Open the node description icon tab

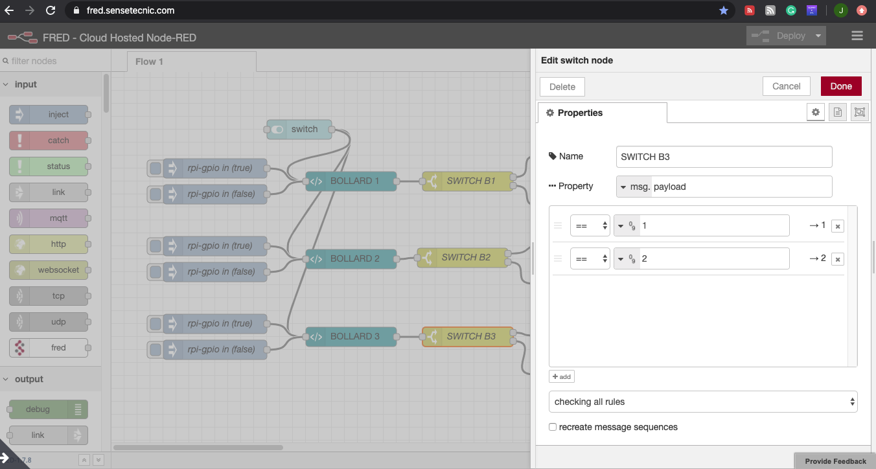point(838,112)
